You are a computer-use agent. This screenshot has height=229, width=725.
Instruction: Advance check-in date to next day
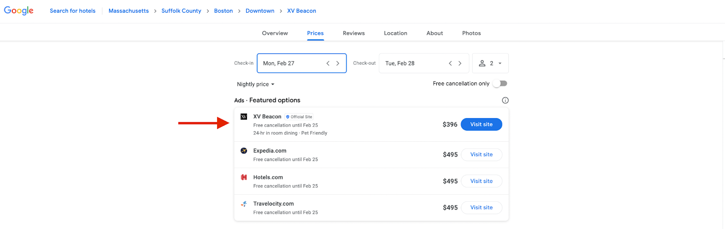pyautogui.click(x=338, y=63)
